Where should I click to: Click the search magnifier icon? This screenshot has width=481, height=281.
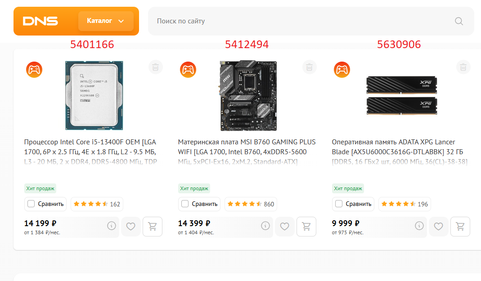click(x=459, y=21)
